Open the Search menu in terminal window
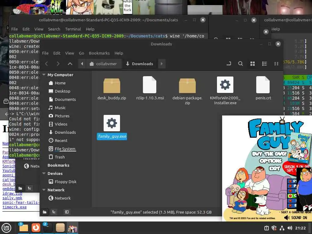Viewport: 312px width, 234px height. click(x=54, y=29)
